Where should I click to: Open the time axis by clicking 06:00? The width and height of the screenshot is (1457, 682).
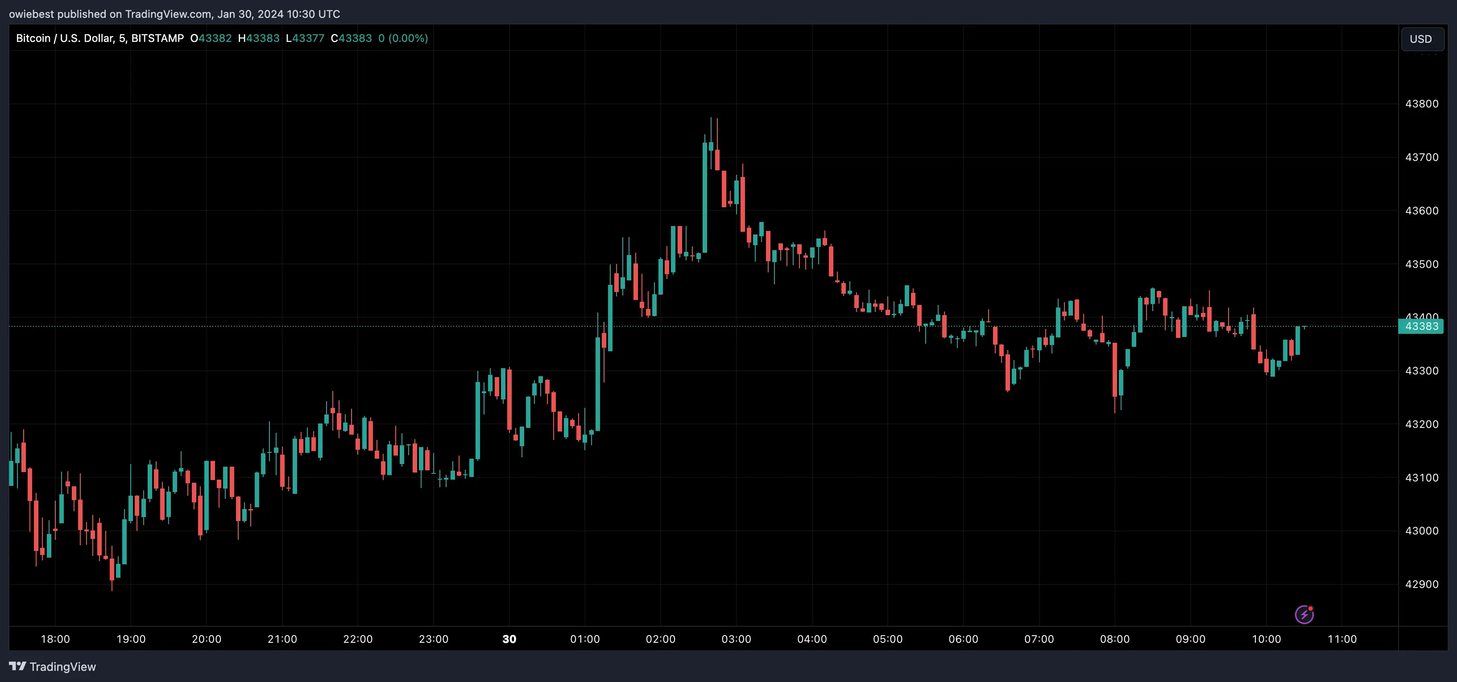964,639
